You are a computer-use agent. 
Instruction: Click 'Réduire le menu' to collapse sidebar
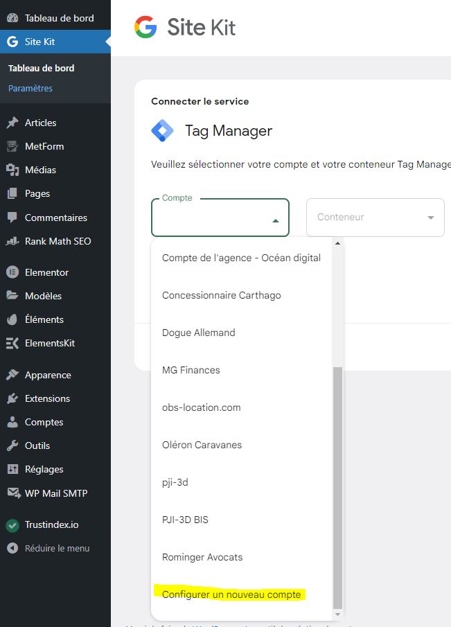click(x=57, y=548)
